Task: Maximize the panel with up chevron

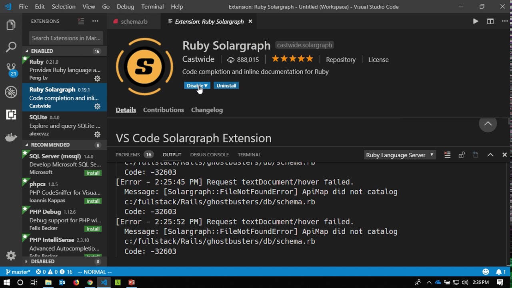Action: click(x=490, y=155)
